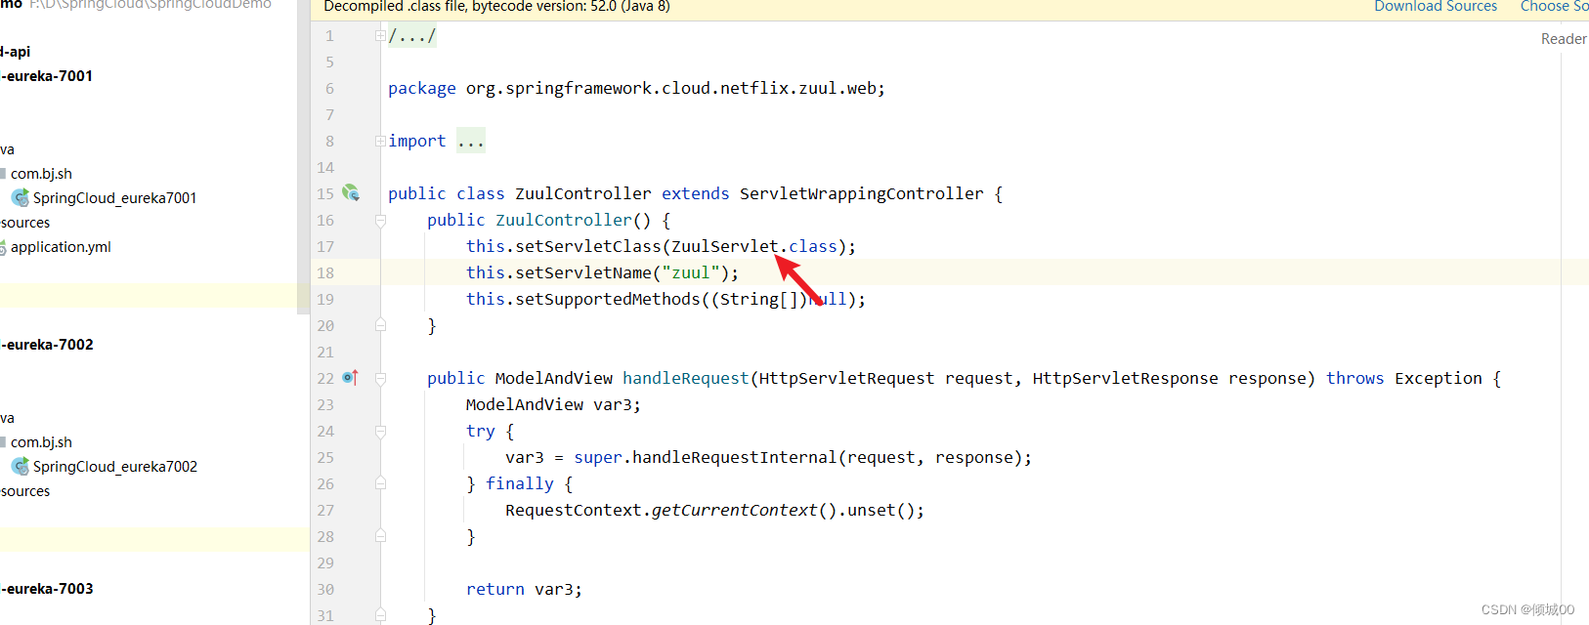
Task: Click HttpServletResponse parameter type
Action: pos(1126,379)
